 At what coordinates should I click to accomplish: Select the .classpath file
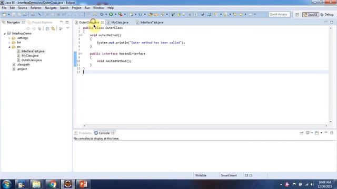click(23, 65)
